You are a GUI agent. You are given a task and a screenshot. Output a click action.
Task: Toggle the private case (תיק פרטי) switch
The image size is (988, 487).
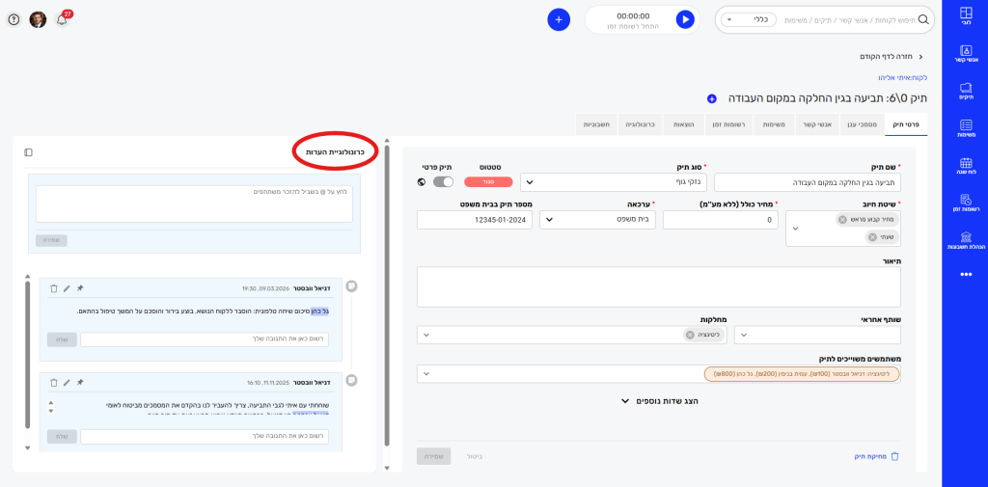(443, 181)
